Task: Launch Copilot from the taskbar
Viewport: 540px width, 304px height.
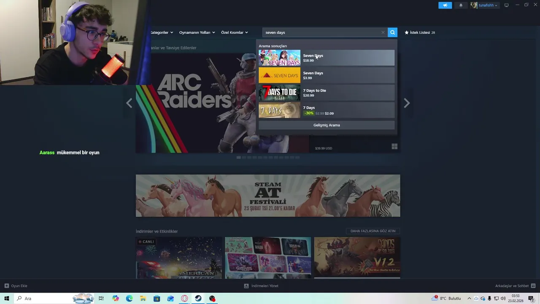Action: (x=116, y=299)
